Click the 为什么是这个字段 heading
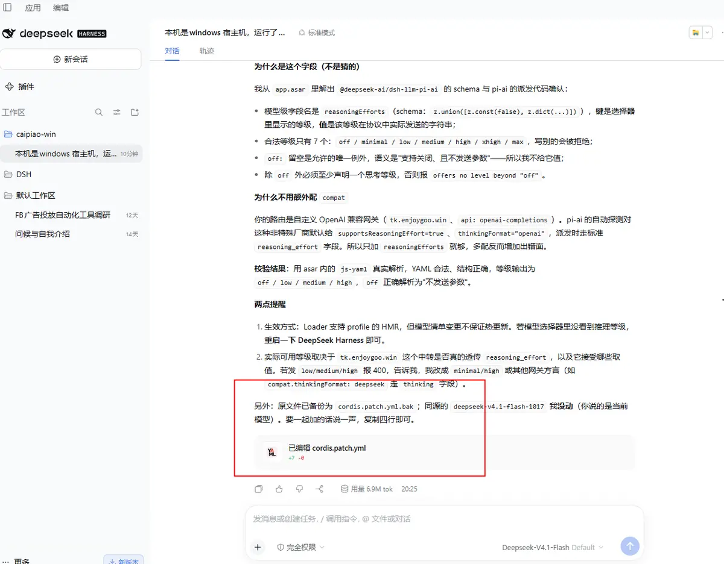This screenshot has height=564, width=724. tap(307, 66)
